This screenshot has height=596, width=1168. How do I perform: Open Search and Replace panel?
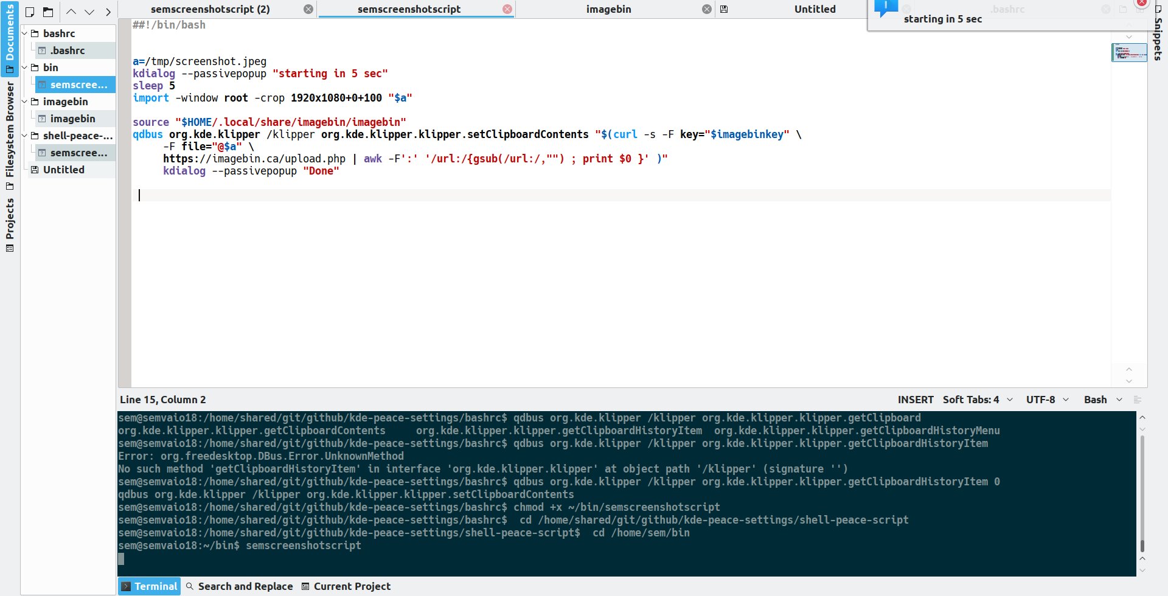coord(239,586)
